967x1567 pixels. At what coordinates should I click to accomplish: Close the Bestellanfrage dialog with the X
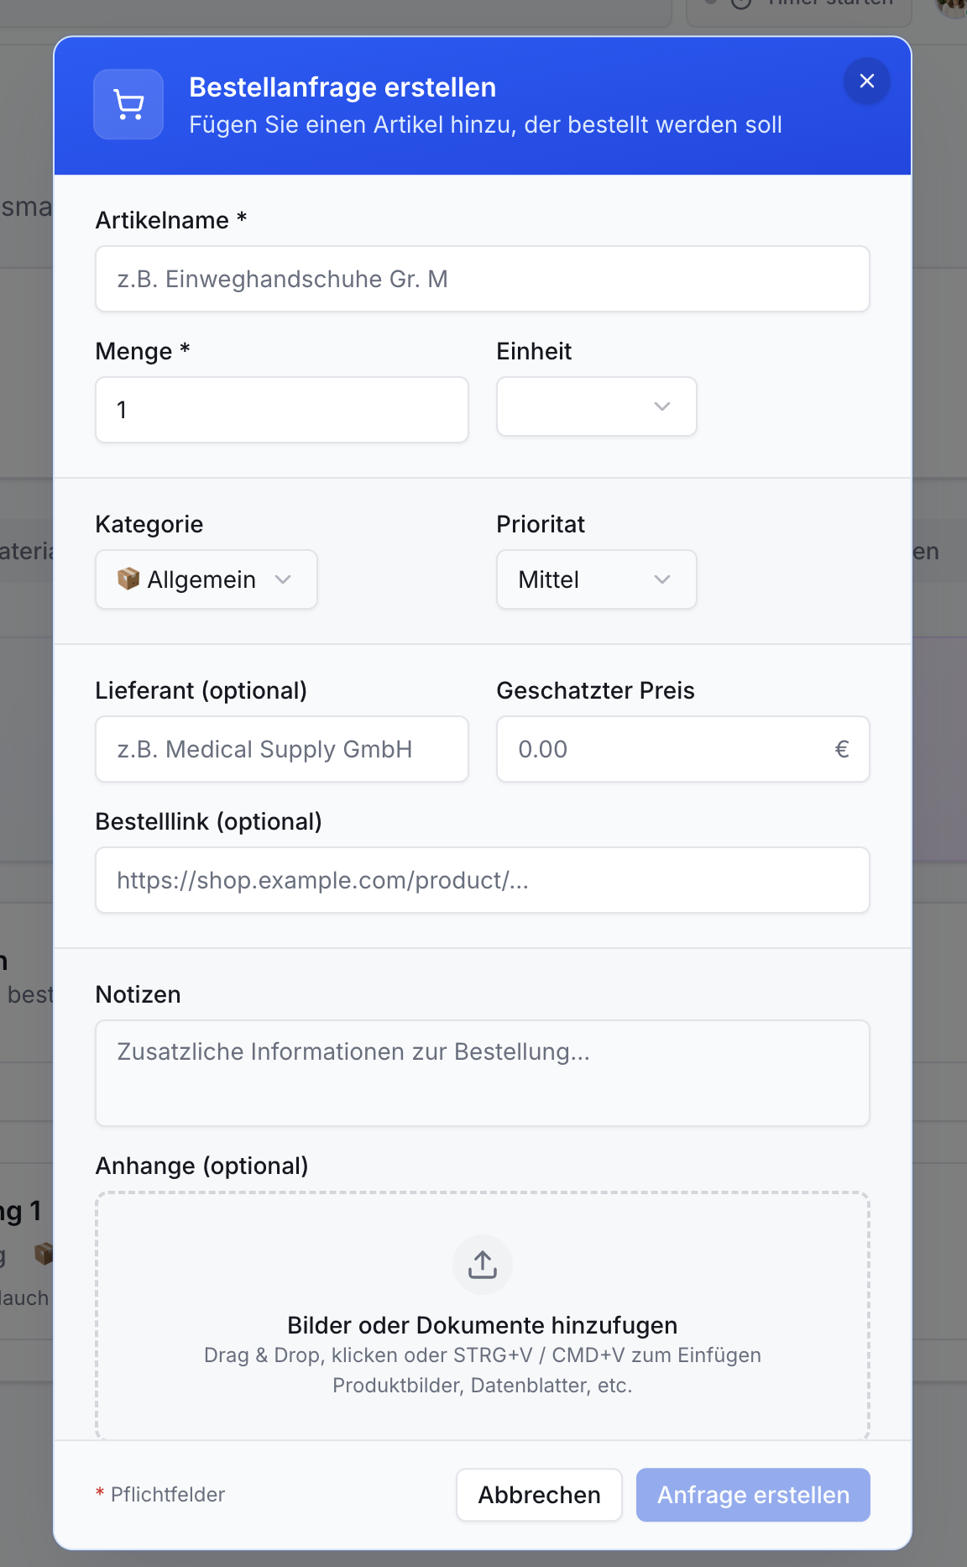[x=866, y=81]
